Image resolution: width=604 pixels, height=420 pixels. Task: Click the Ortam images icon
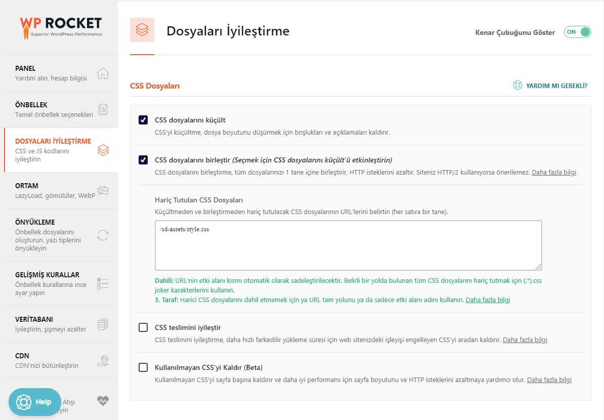point(103,190)
